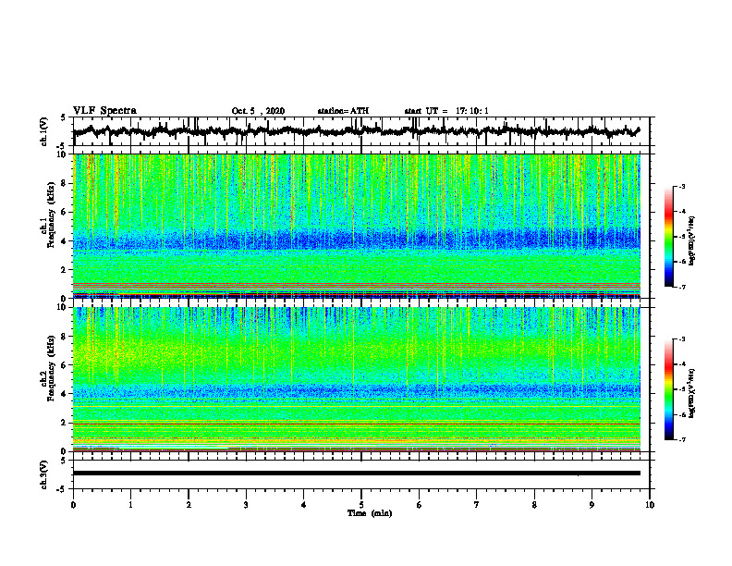Viewport: 732px width, 566px height.
Task: Click the '-7' label on ch.2 color scale
Action: pos(681,439)
